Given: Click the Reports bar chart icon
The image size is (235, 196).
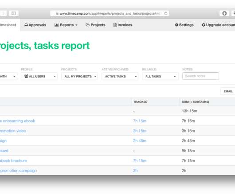Looking at the screenshot, I should coord(57,25).
